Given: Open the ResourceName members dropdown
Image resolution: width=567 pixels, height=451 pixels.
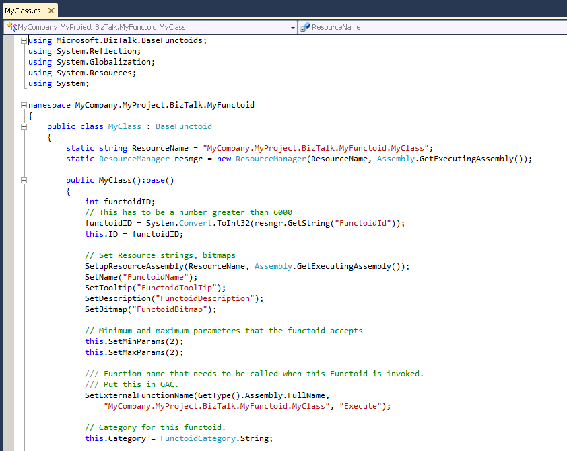Looking at the screenshot, I should pos(431,28).
